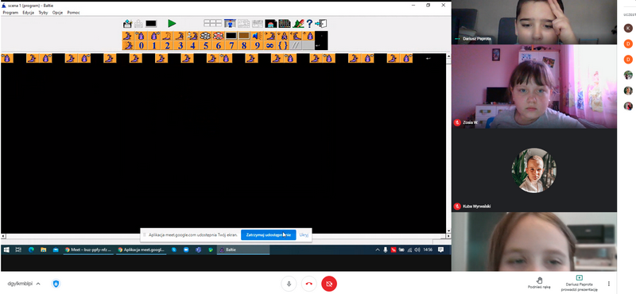Select the curly braces block tile
Screen dimensions: 636x294
pyautogui.click(x=283, y=45)
